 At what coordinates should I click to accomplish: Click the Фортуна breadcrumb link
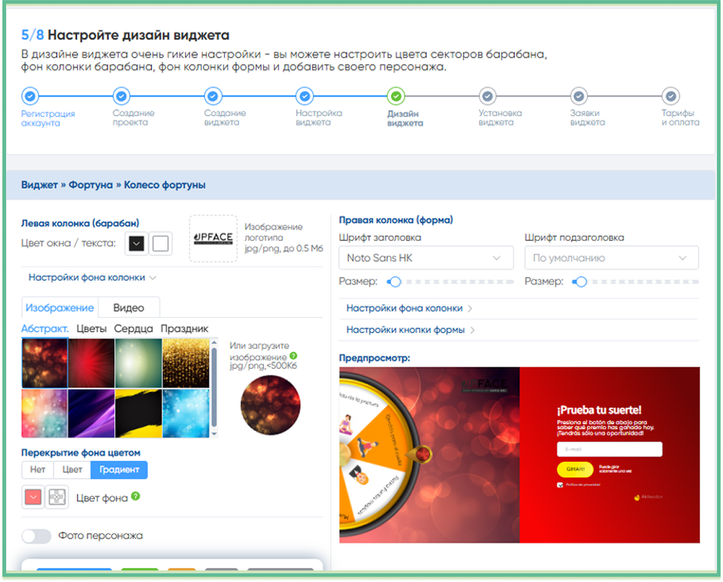[90, 185]
